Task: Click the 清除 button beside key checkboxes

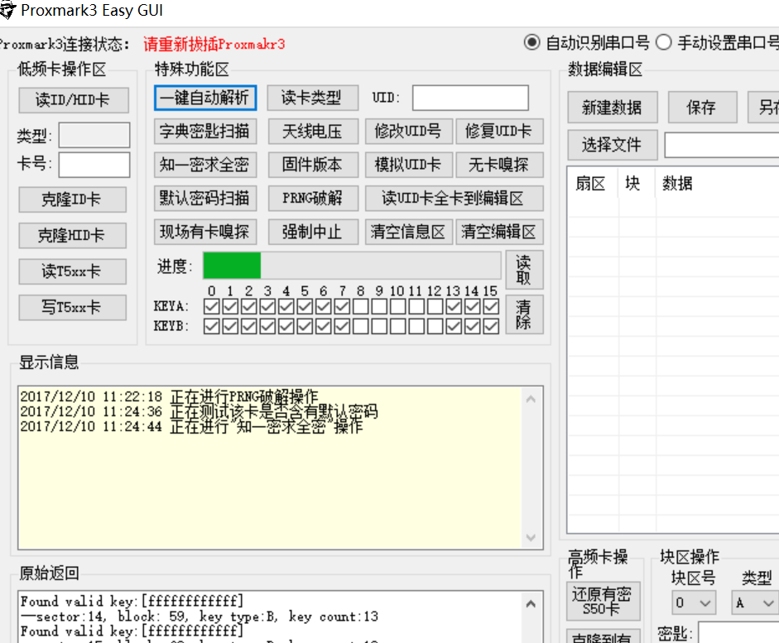Action: point(524,314)
